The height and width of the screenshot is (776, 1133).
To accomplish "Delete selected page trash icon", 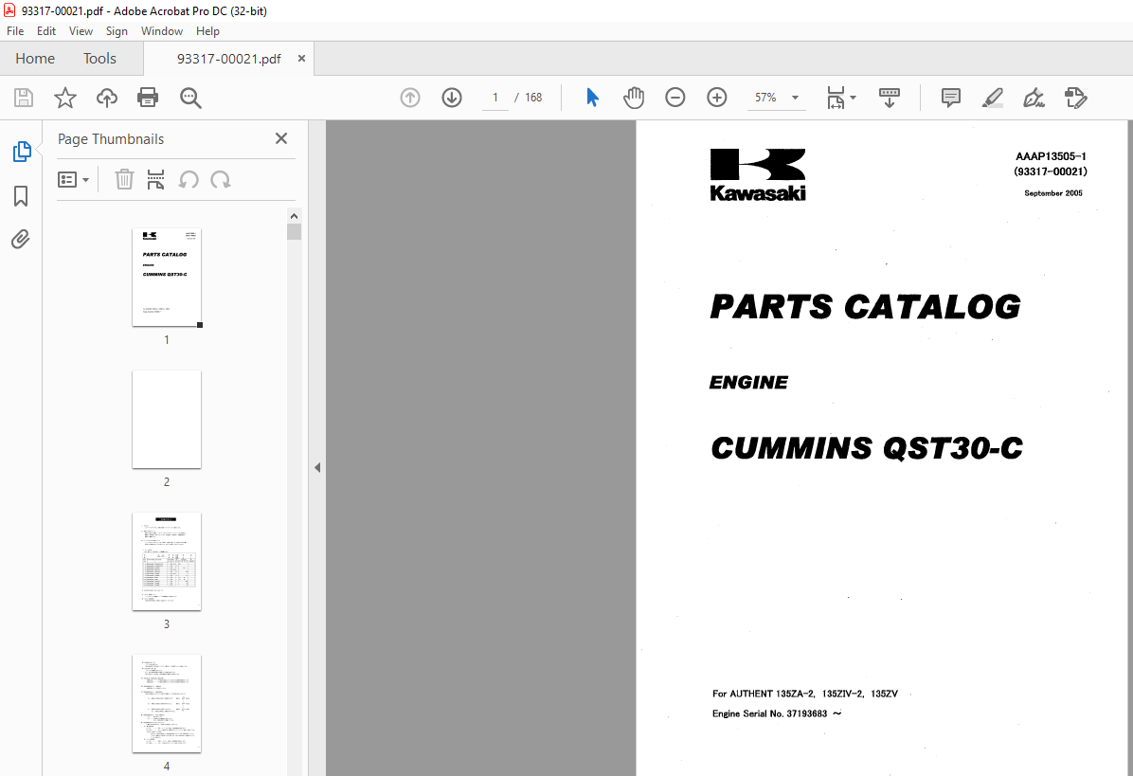I will click(x=124, y=179).
